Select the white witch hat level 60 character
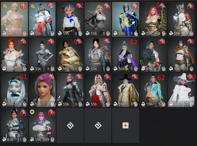The height and width of the screenshot is (146, 197). 181,90
